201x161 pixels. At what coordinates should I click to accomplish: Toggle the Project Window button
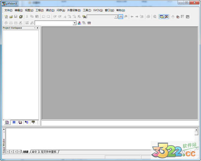tap(161, 17)
